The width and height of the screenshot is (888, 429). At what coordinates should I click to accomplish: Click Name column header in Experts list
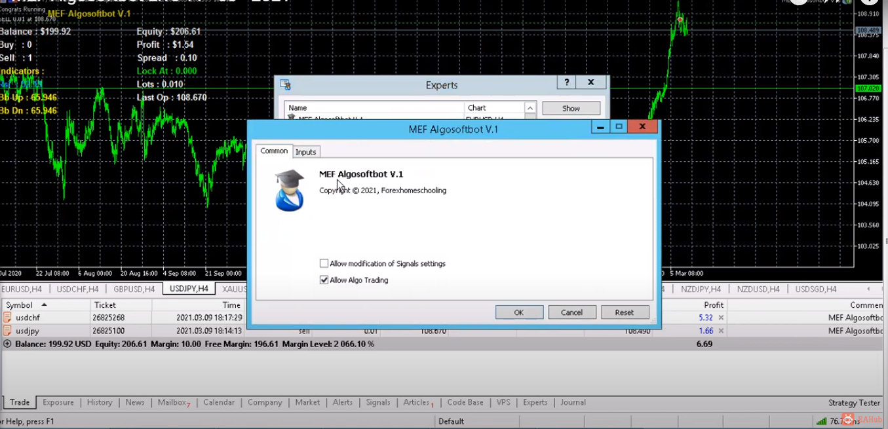click(x=374, y=107)
